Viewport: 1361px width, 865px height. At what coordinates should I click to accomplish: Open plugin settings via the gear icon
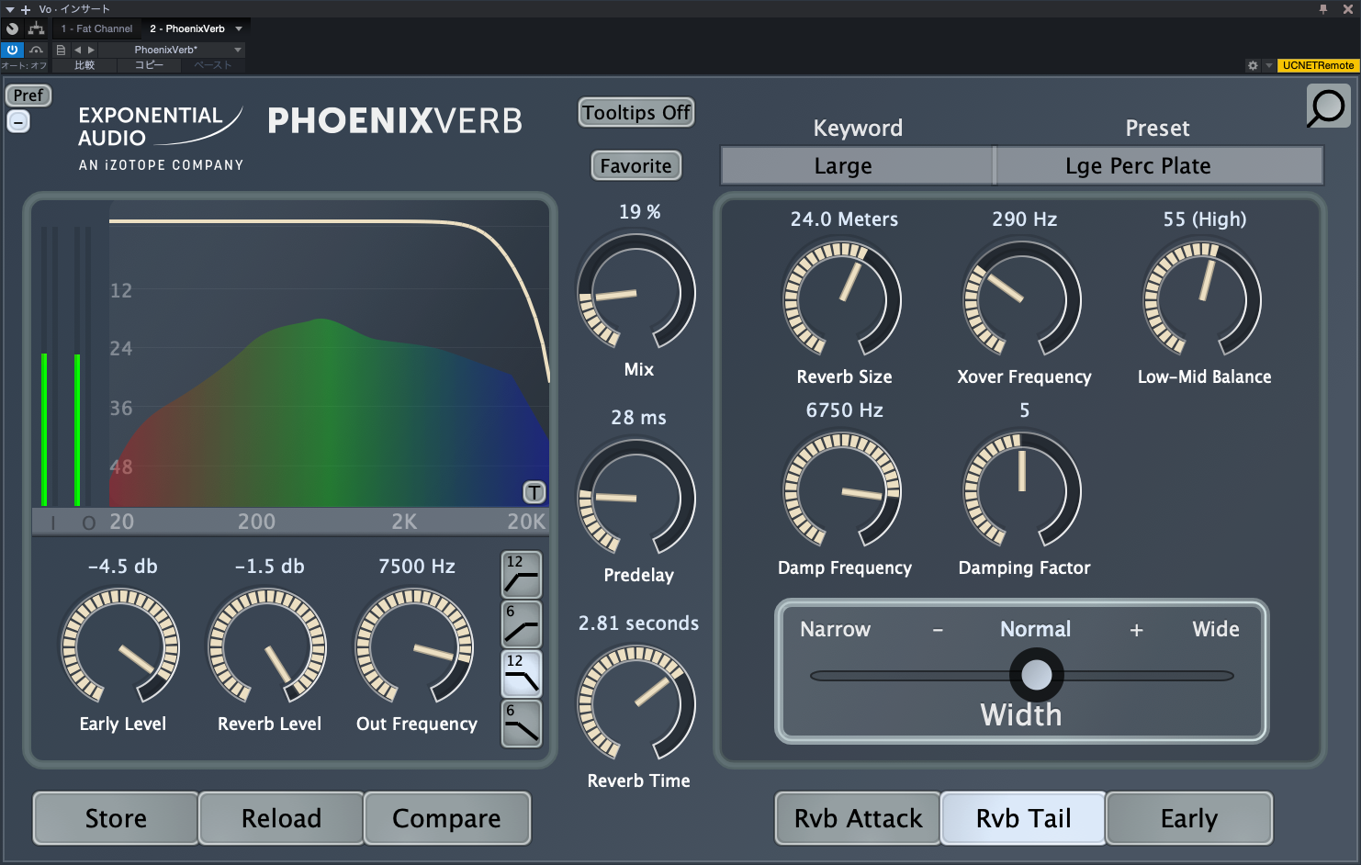(1253, 65)
